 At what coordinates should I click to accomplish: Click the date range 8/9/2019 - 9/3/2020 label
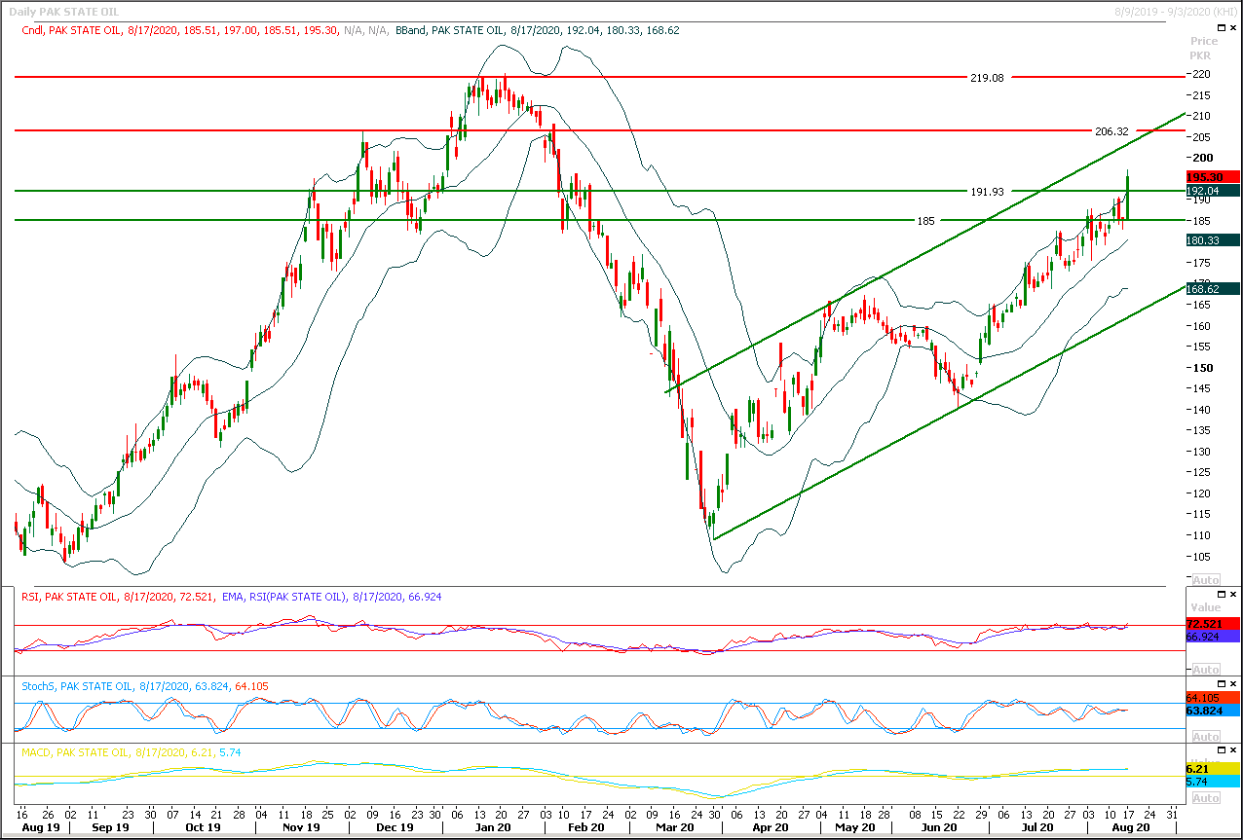pos(1176,11)
